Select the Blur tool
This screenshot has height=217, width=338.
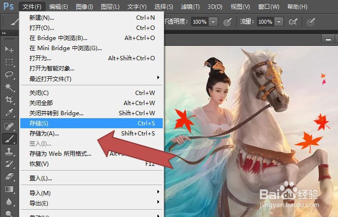9,202
